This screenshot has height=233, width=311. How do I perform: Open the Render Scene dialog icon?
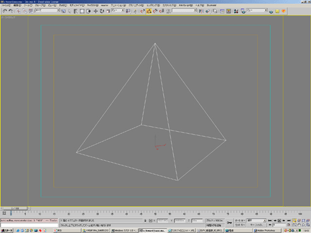coord(243,11)
